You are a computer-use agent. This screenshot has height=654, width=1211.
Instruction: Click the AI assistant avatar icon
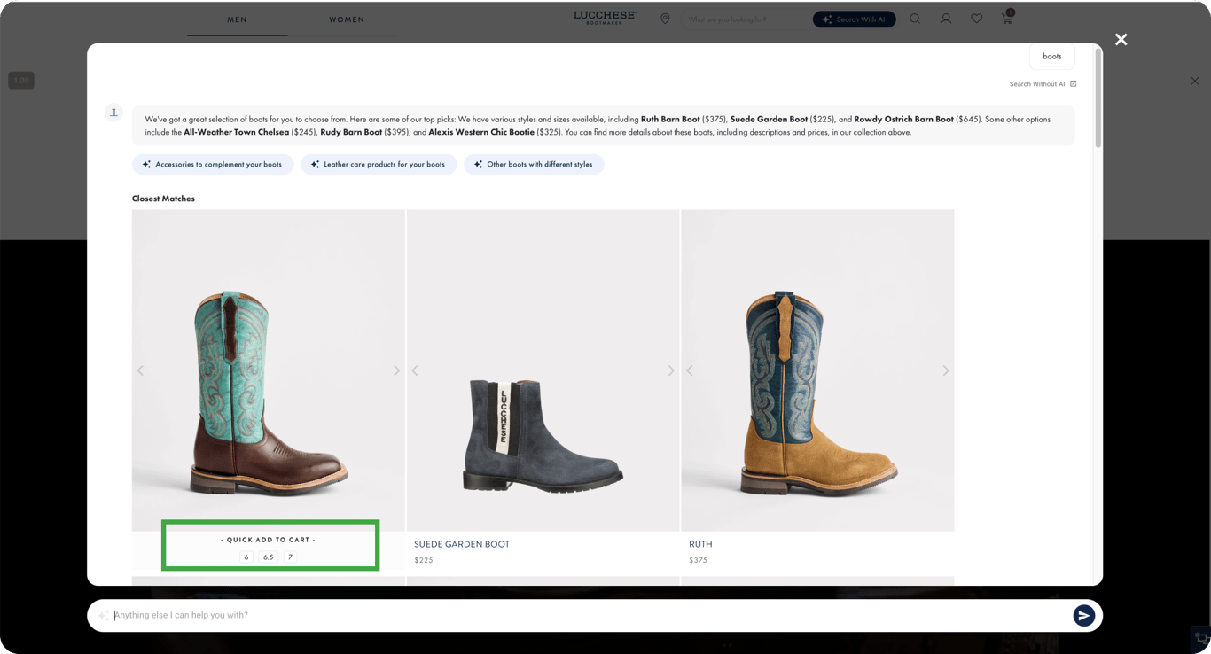[x=113, y=113]
